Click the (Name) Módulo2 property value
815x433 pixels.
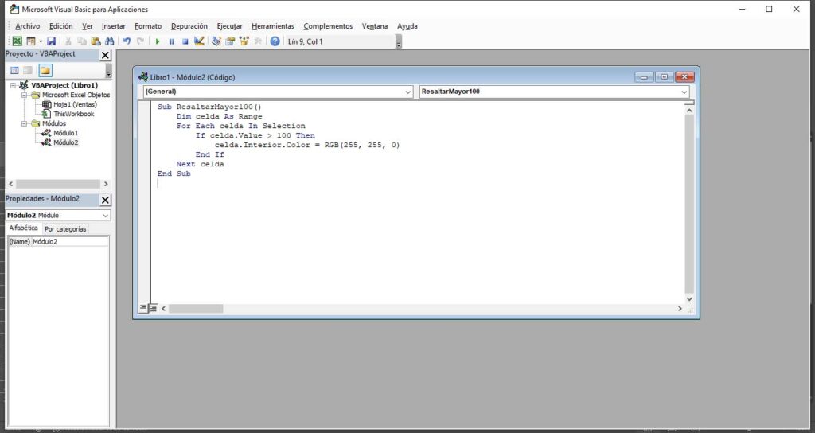click(70, 242)
